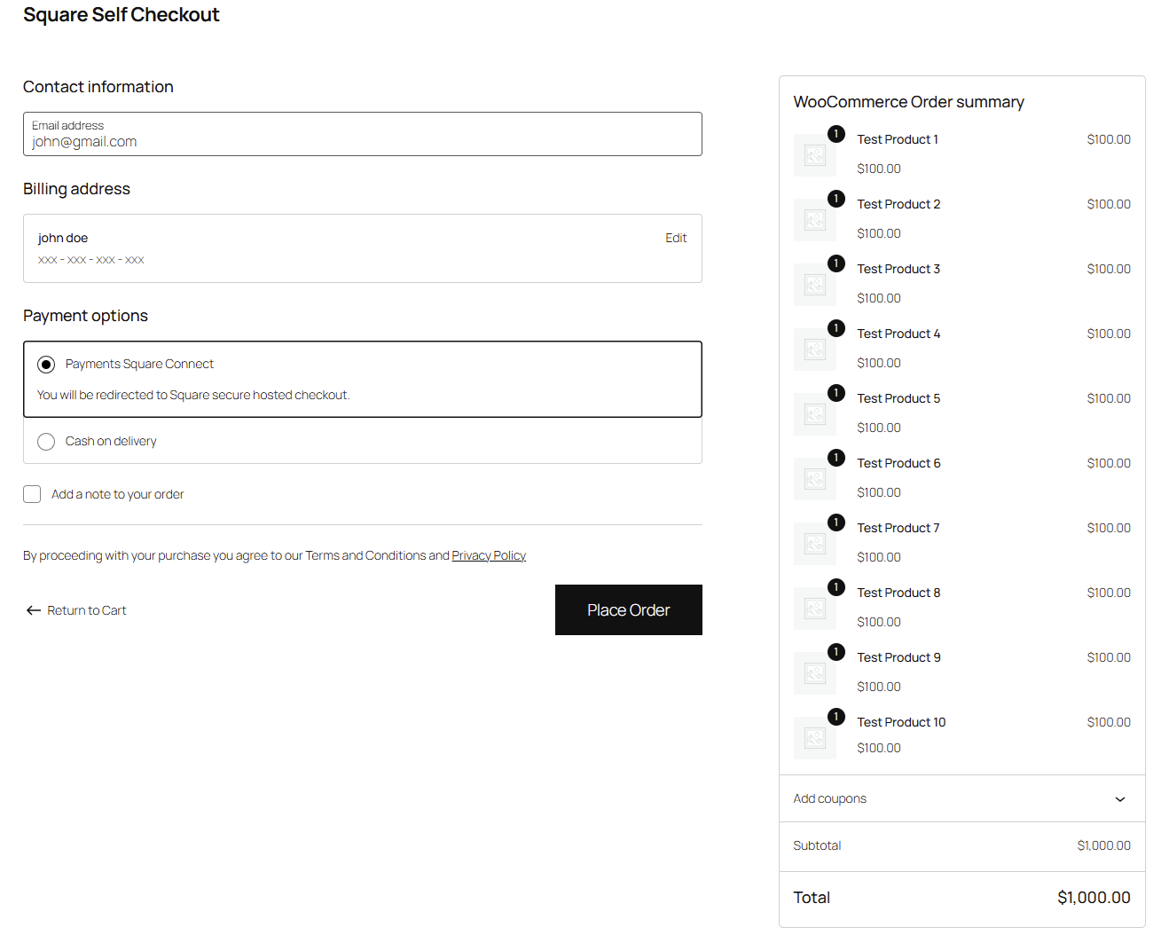Screen dimensions: 1153x935
Task: Click the Total label
Action: [x=812, y=898]
